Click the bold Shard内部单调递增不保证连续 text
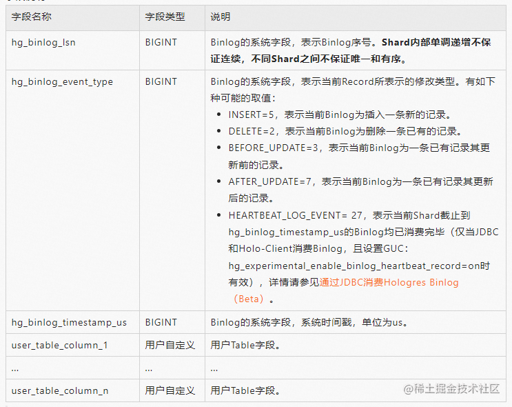The image size is (512, 407). pyautogui.click(x=351, y=50)
